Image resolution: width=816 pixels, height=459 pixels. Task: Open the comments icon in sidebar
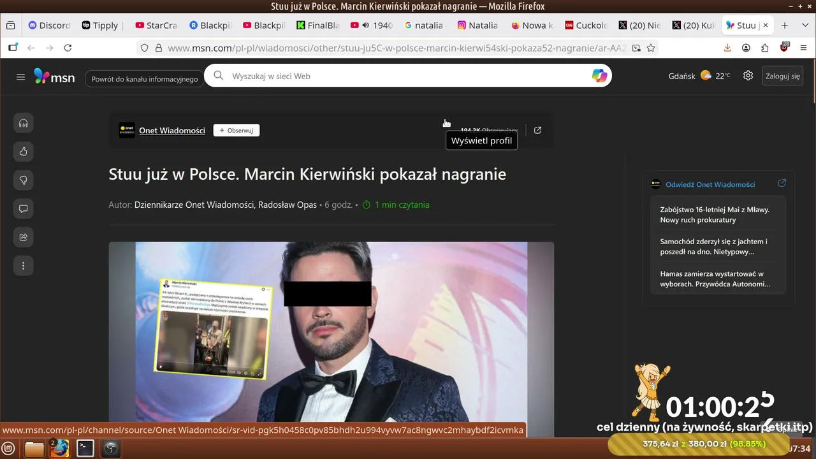pyautogui.click(x=24, y=208)
